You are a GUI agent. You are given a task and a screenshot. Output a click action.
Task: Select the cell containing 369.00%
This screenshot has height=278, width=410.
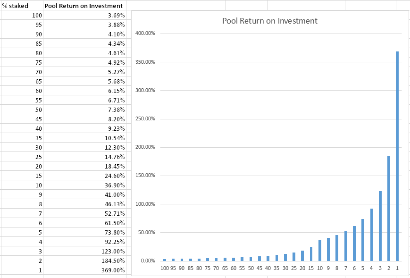point(85,270)
